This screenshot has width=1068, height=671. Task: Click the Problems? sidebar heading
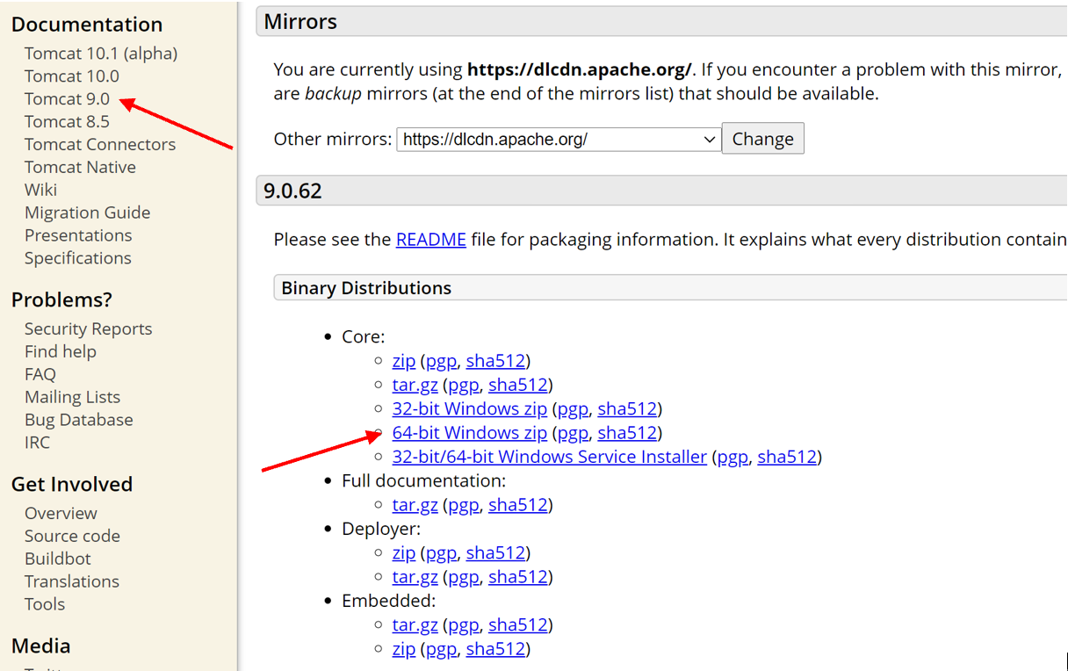[61, 300]
